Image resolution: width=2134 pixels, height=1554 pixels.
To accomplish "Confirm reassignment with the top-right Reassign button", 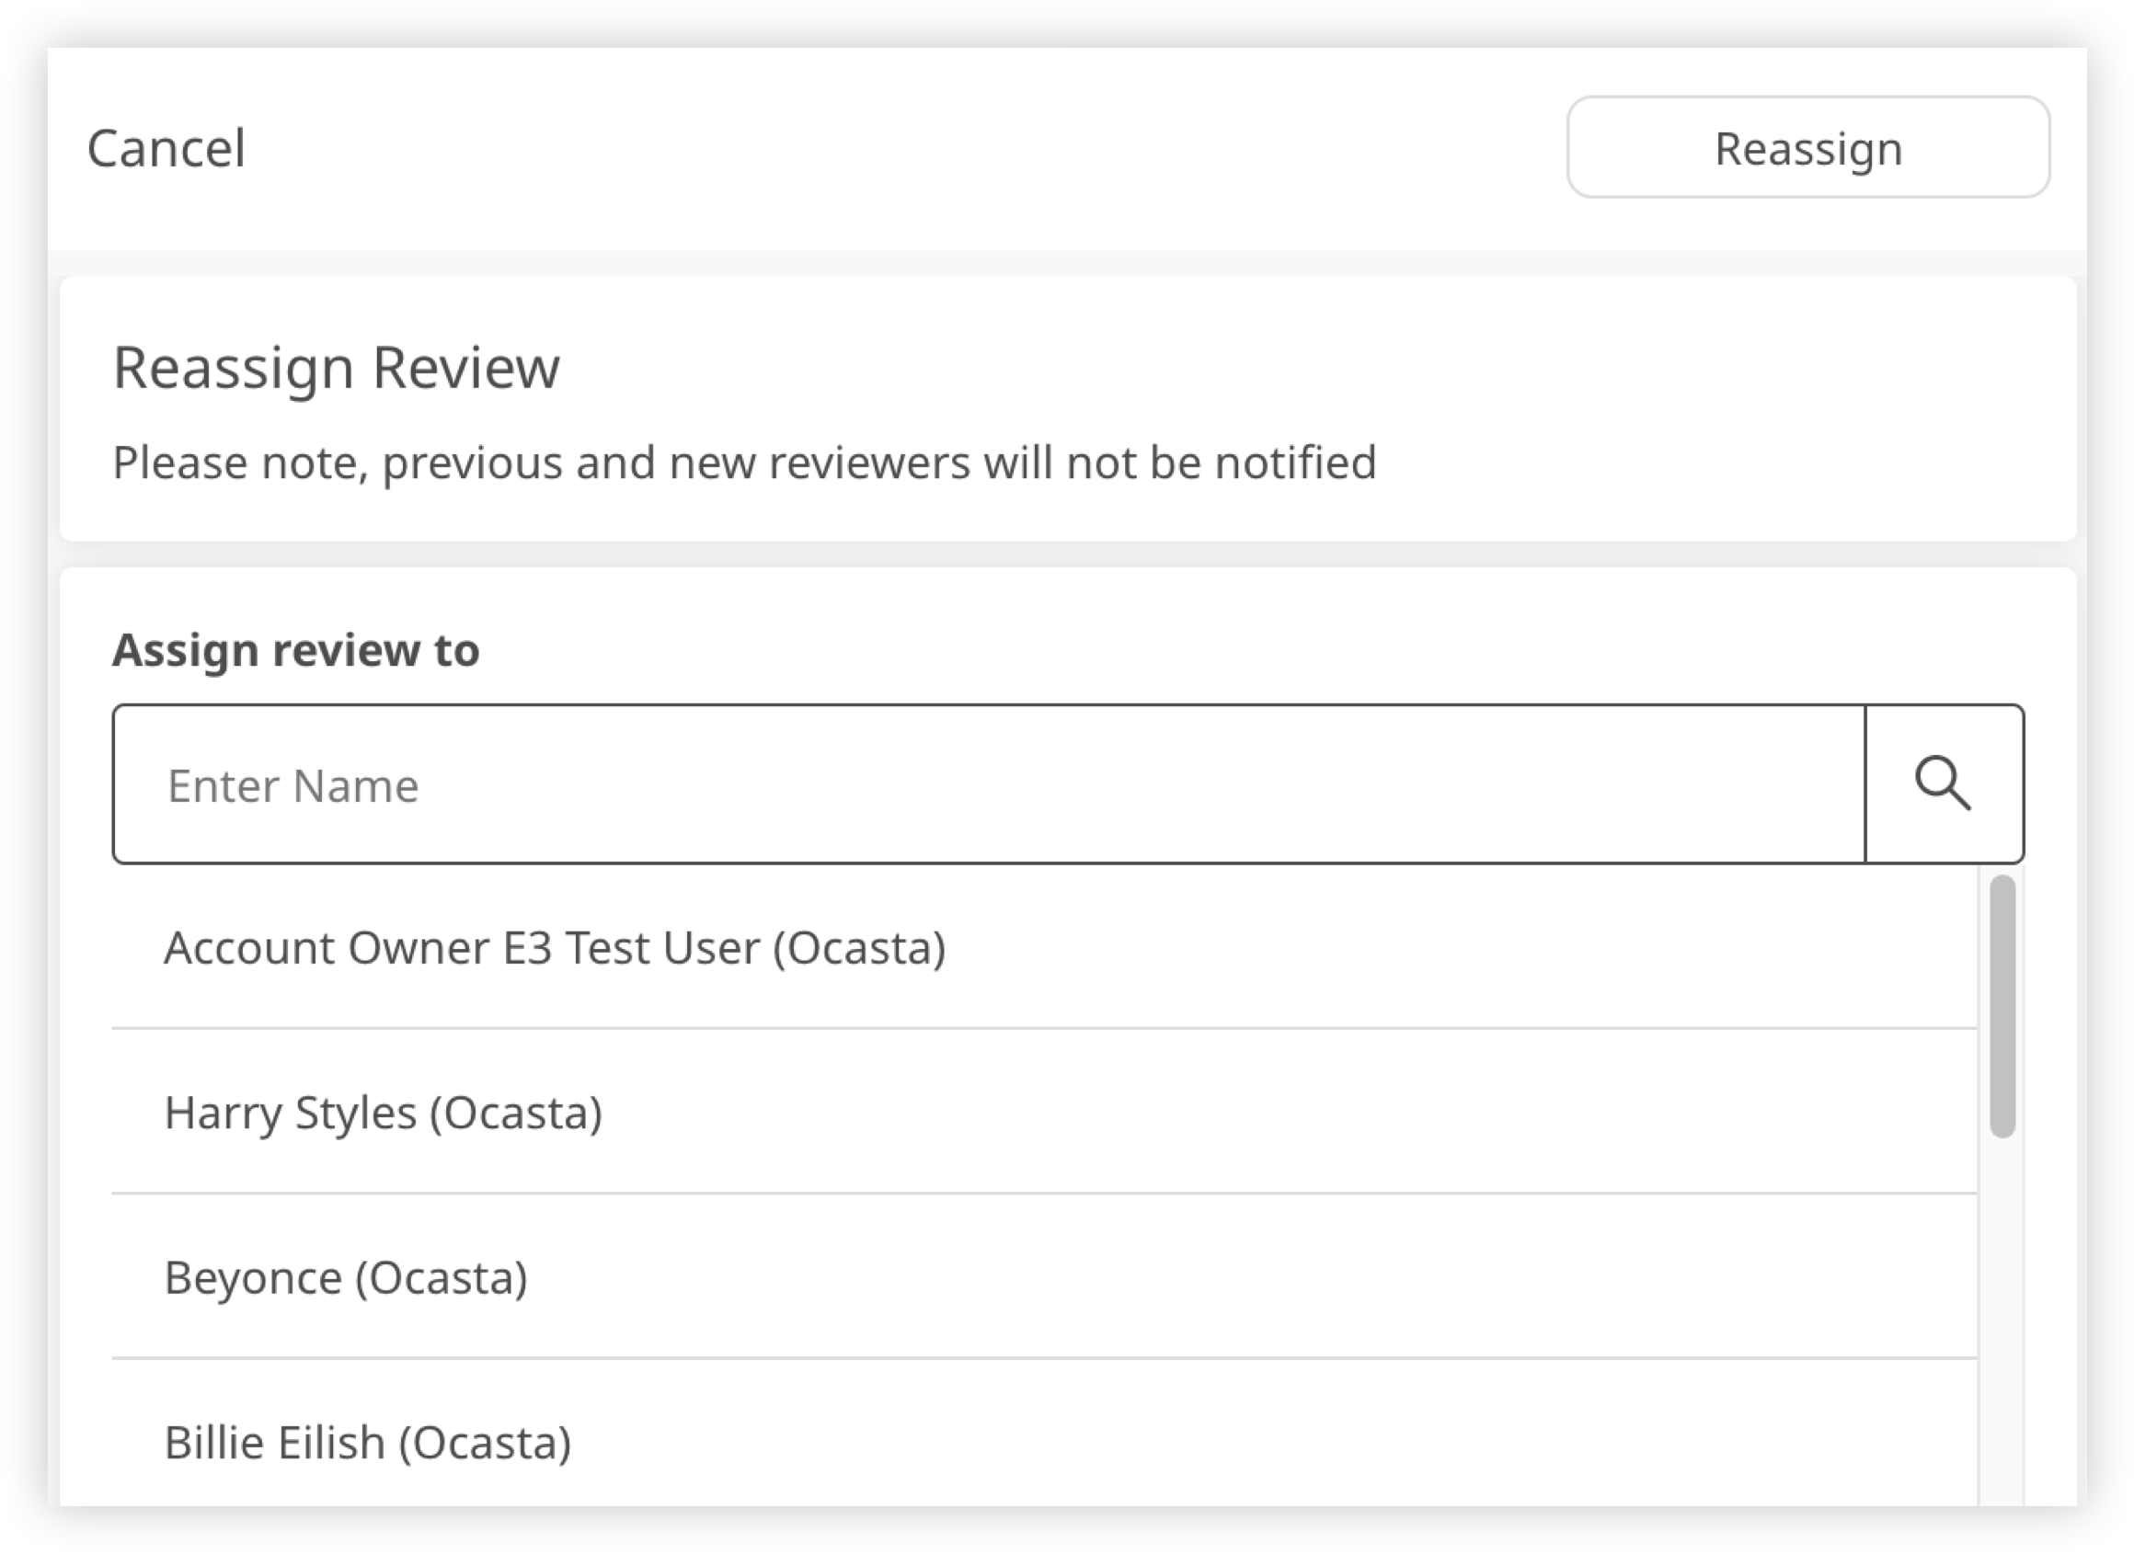I will click(1807, 148).
